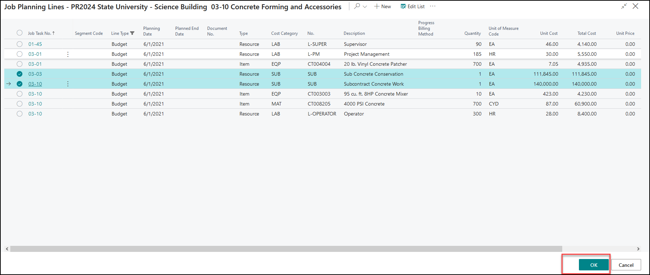This screenshot has width=650, height=275.
Task: Open the 03-10 job task link for 4000 PSI Concrete
Action: coord(35,104)
